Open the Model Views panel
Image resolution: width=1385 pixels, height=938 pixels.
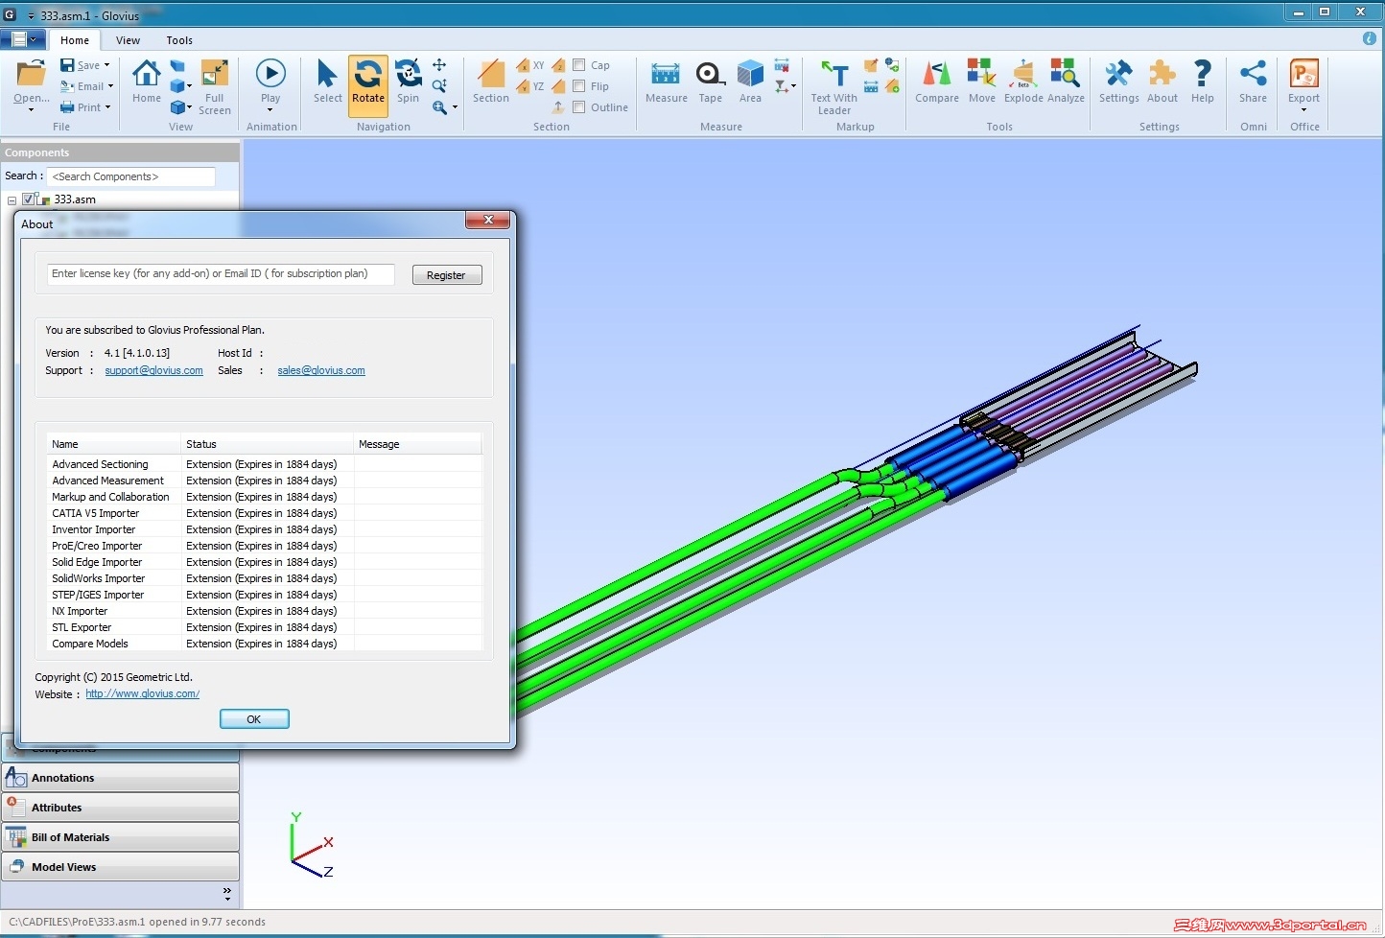(121, 867)
